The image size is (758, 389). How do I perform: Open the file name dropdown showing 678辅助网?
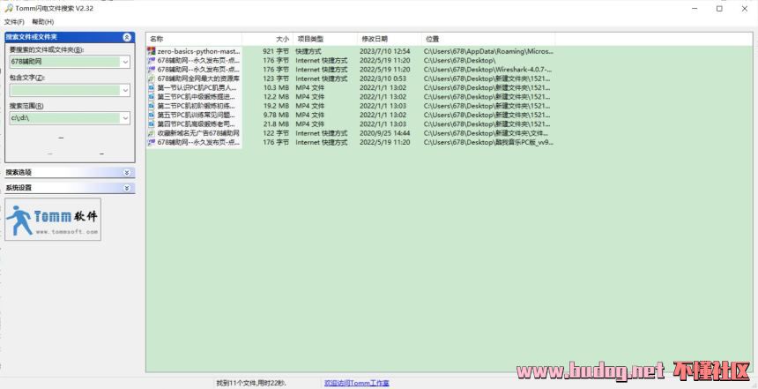pos(125,63)
